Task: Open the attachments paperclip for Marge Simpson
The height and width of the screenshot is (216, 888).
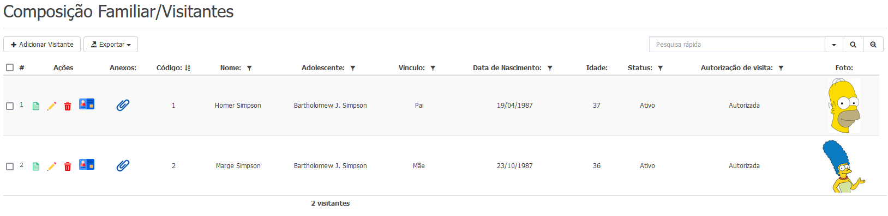Action: 123,165
